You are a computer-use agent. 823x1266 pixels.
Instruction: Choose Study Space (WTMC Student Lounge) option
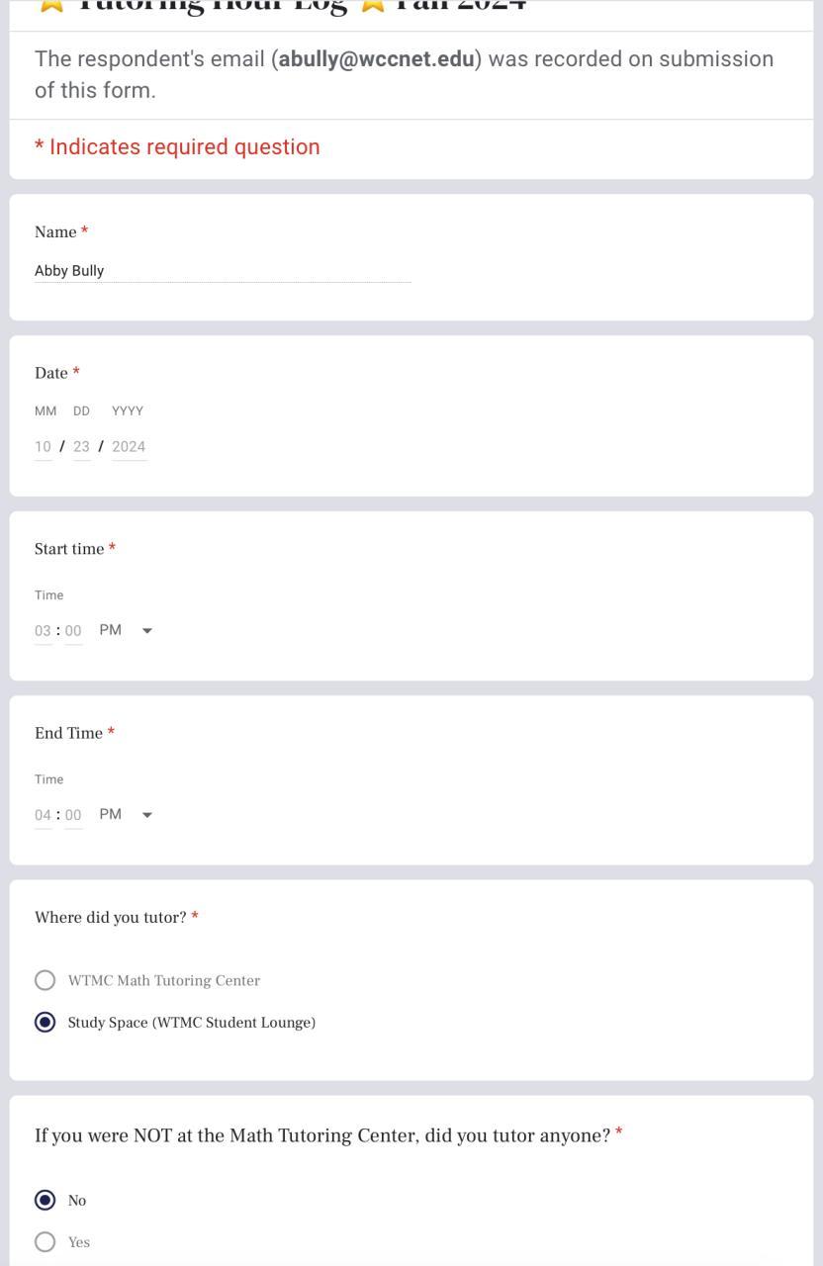[46, 1023]
